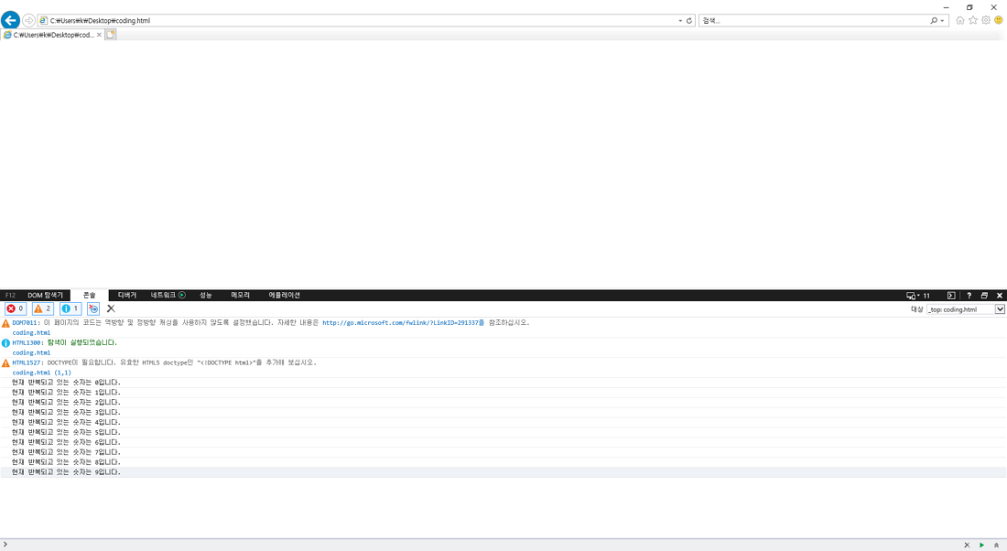Image resolution: width=1007 pixels, height=551 pixels.
Task: Expand multiline input with double chevron
Action: click(997, 546)
